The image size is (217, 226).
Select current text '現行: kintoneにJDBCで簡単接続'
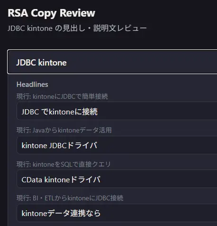[62, 96]
